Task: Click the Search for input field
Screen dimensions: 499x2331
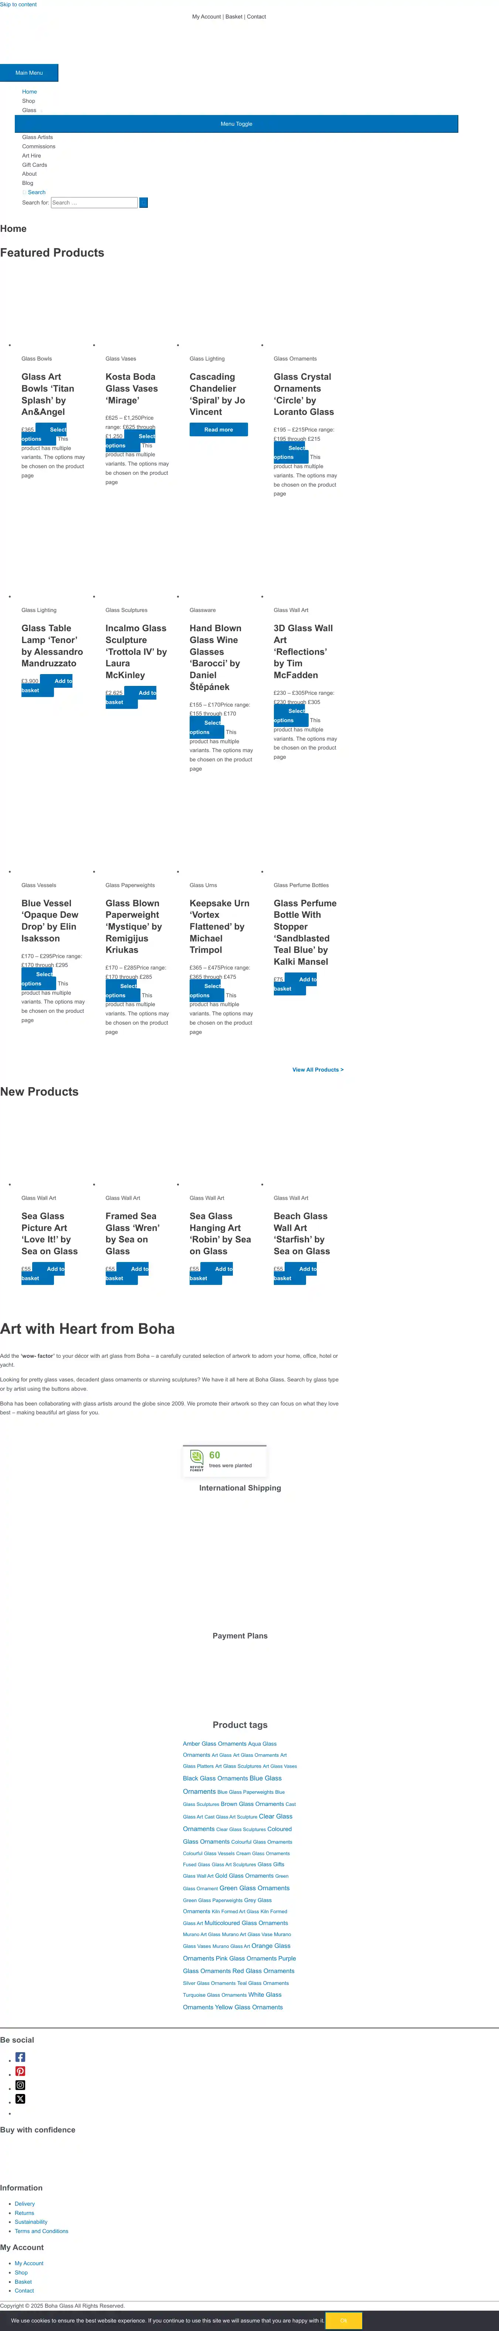Action: pyautogui.click(x=94, y=203)
